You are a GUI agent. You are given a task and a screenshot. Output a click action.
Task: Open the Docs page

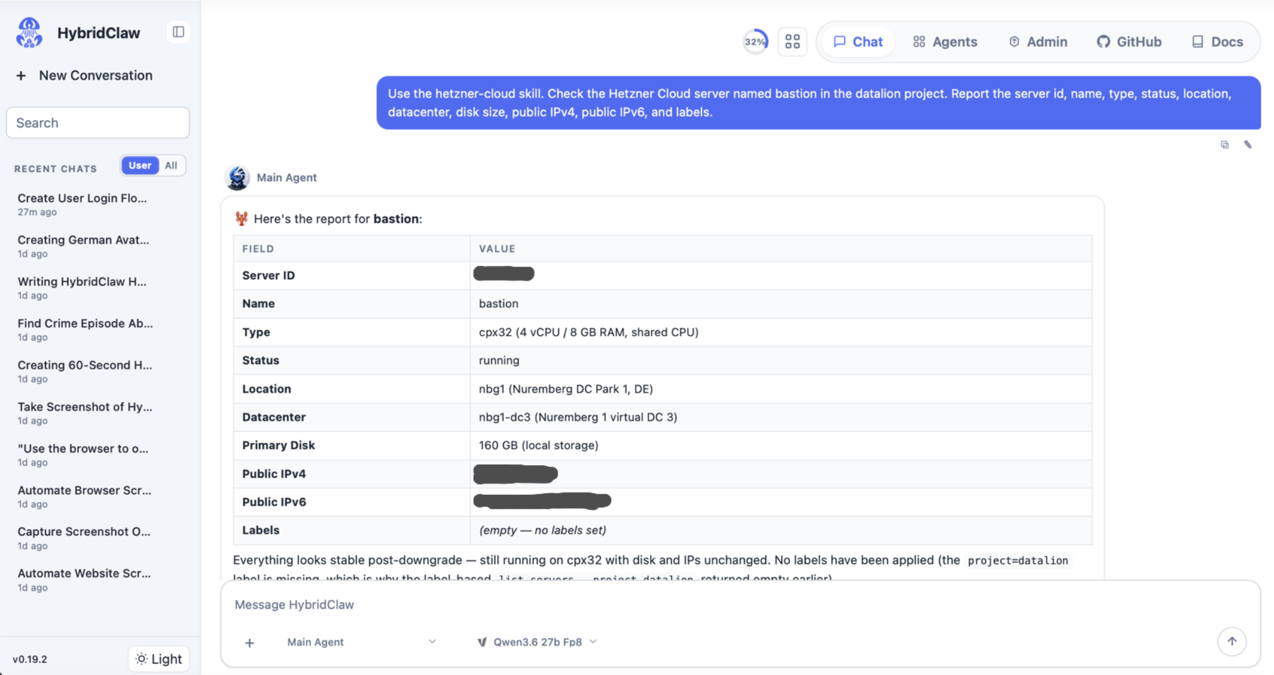(1217, 42)
